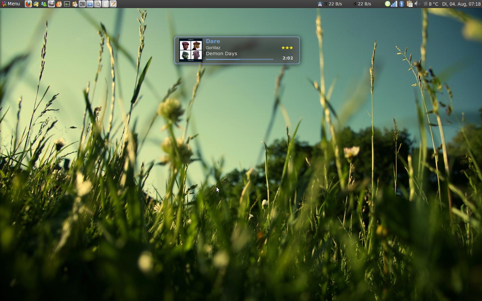Open the network signal strength tray icon

click(394, 4)
